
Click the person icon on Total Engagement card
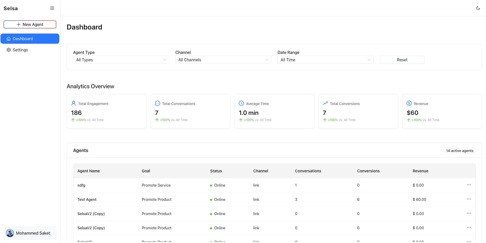point(74,103)
